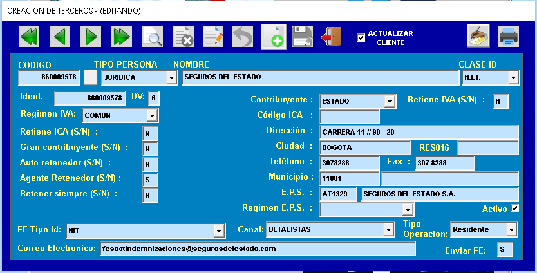
Task: Click the Auto retenedor (S/N) field
Action: 150,164
